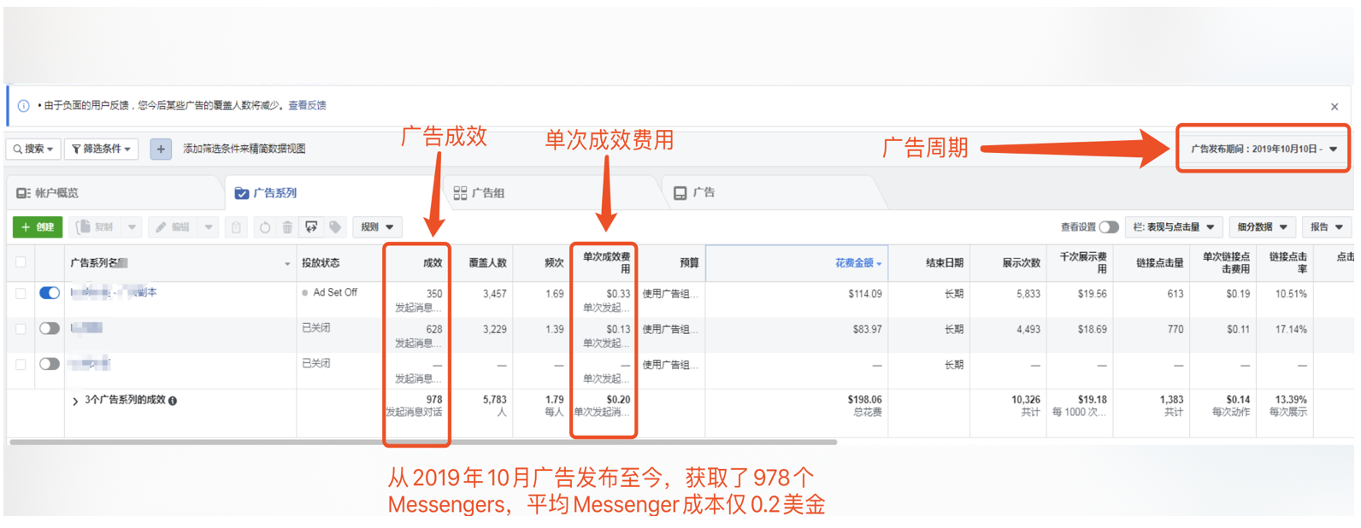
Task: Open the 栏: 表现与点击量 columns dropdown
Action: pos(1174,227)
